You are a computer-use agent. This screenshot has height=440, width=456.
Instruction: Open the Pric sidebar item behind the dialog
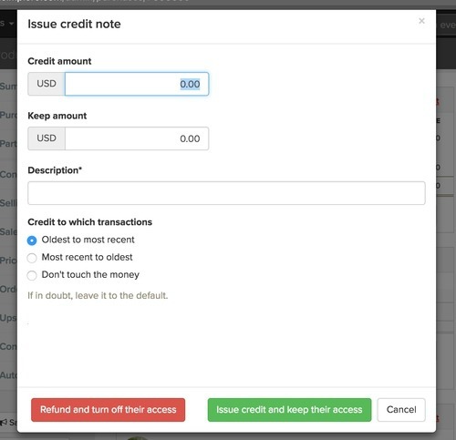click(x=8, y=261)
